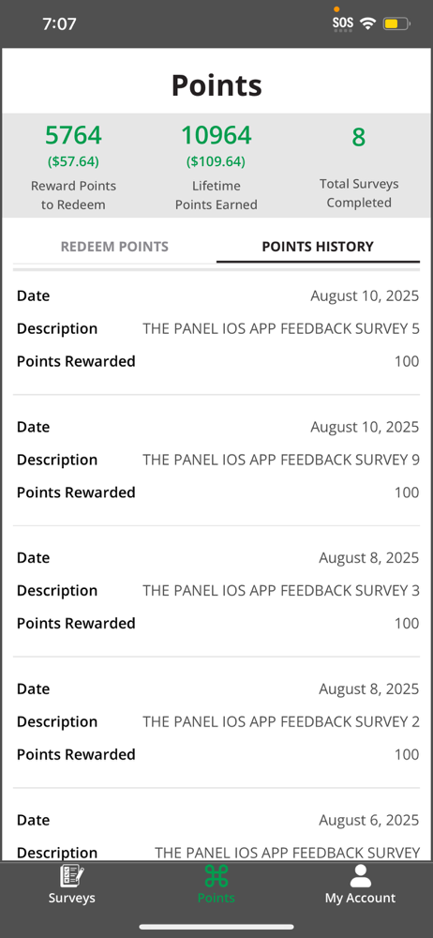Open the Feedback Survey 3 entry

[216, 590]
